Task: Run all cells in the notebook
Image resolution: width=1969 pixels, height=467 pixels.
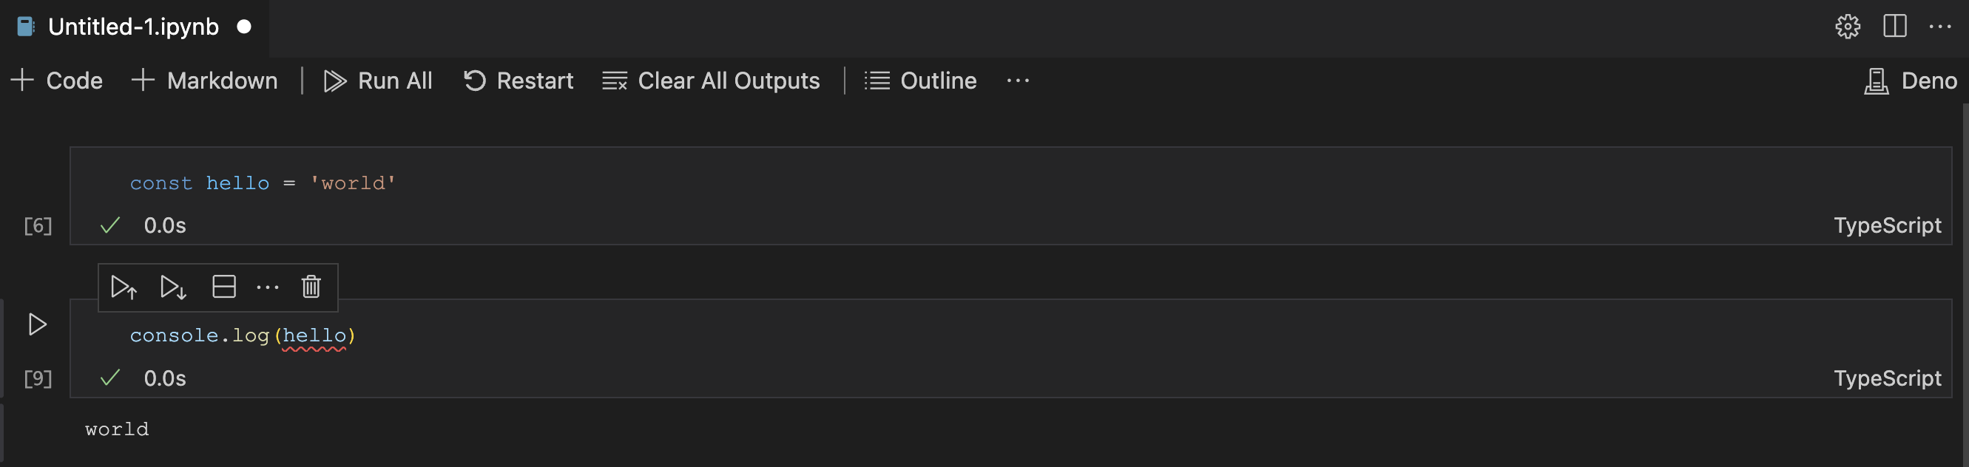Action: point(379,81)
